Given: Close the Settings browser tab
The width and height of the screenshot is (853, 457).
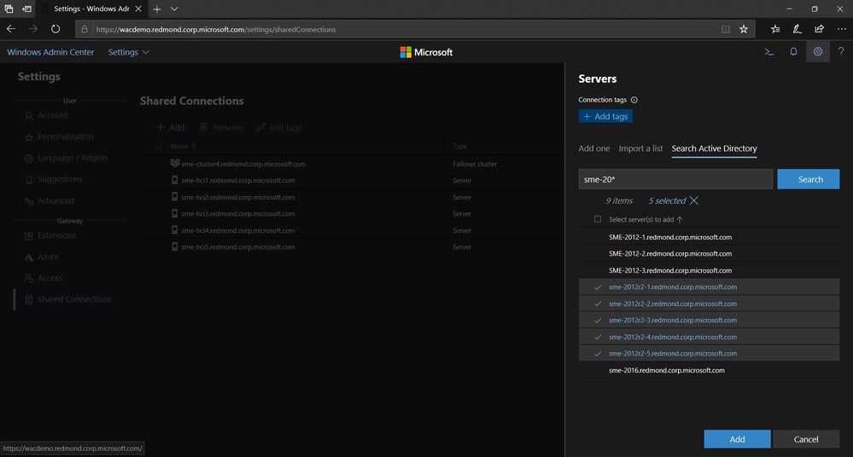Looking at the screenshot, I should (138, 9).
